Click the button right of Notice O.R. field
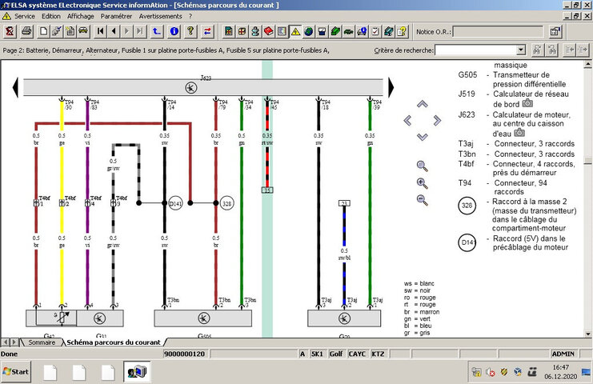 (x=555, y=32)
